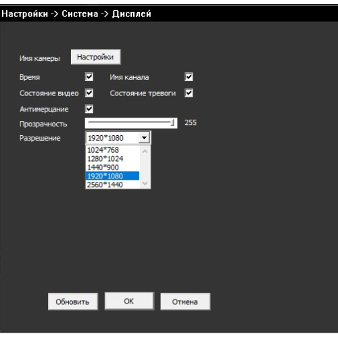338x338 pixels.
Task: Click the Прозрачность slider handle
Action: coord(172,123)
